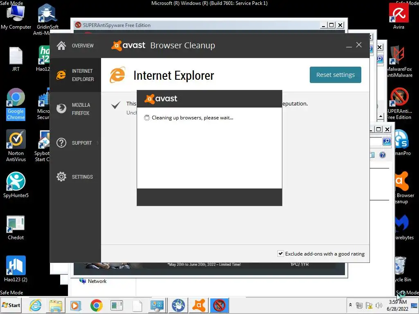Open Norton AntiVirus desktop shortcut
Image resolution: width=419 pixels, height=314 pixels.
click(16, 146)
